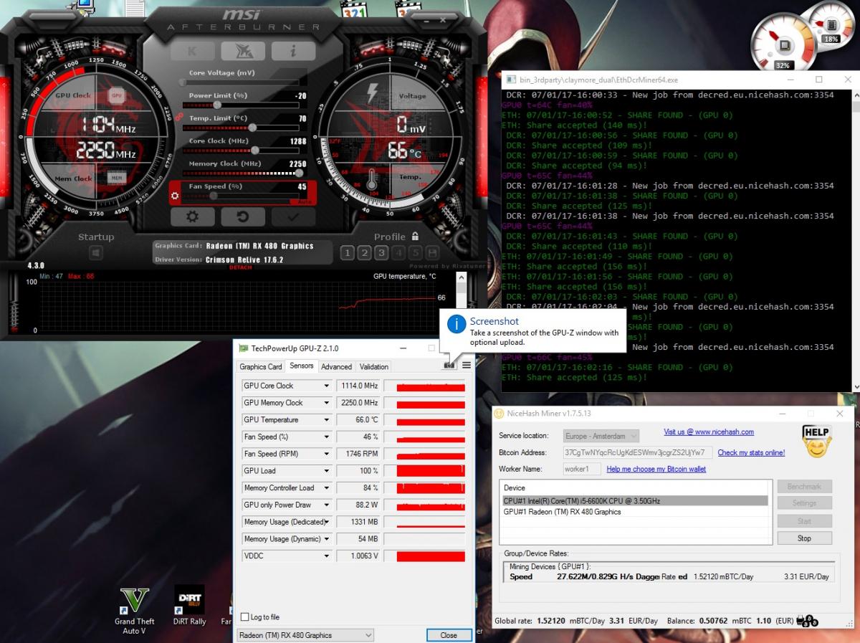Toggle the Profile padlock icon in Afterburner
The width and height of the screenshot is (860, 643).
[x=415, y=236]
